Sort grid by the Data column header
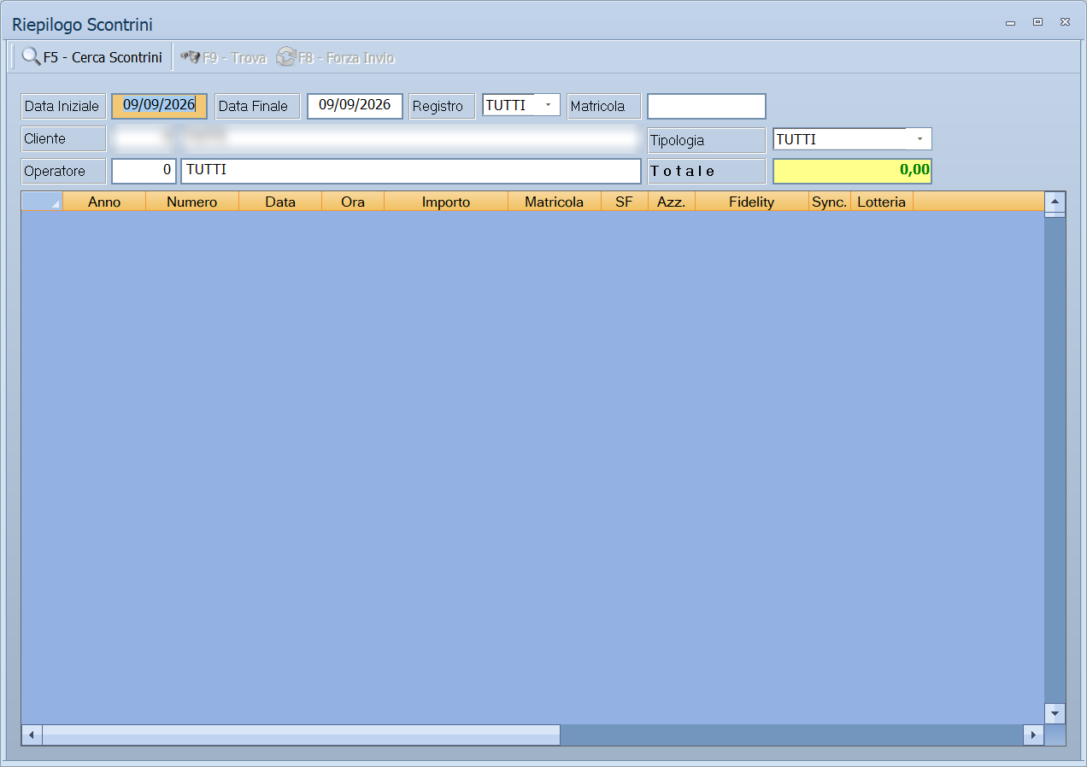This screenshot has width=1087, height=767. point(280,202)
